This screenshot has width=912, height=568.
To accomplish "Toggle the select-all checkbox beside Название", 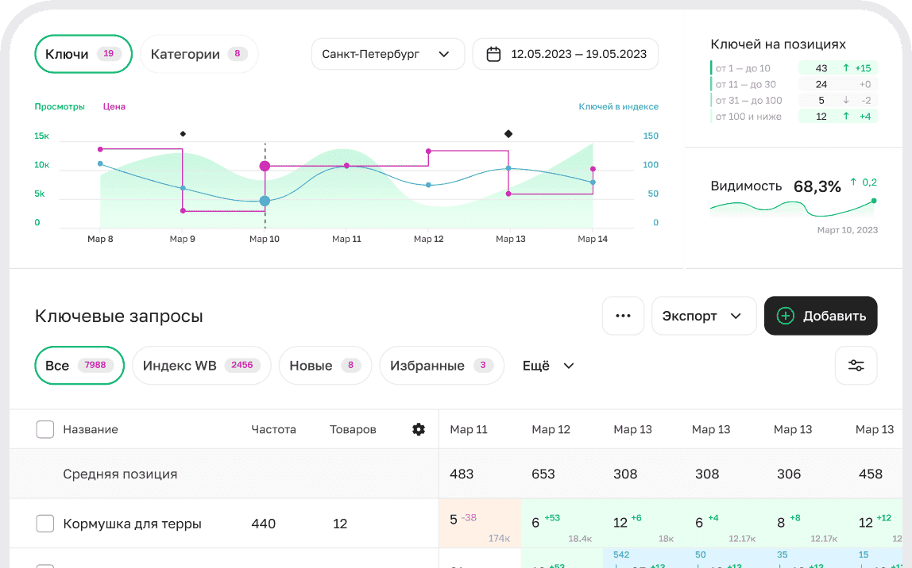I will pos(45,429).
